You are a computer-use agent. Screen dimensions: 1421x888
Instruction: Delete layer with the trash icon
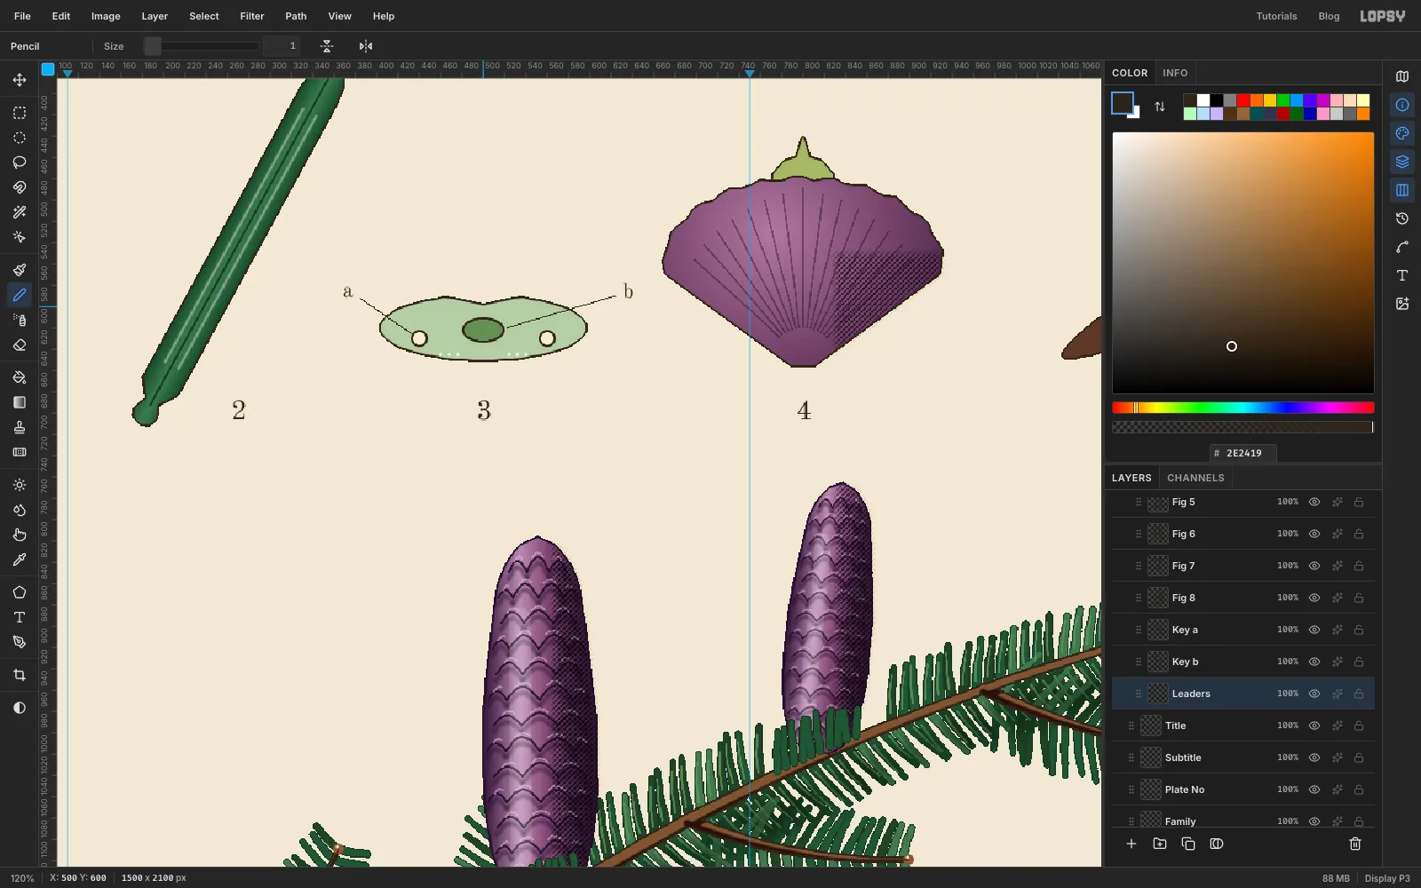(1355, 844)
